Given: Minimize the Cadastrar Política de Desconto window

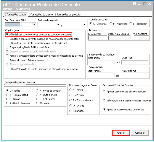Looking at the screenshot, I should click(x=139, y=4).
